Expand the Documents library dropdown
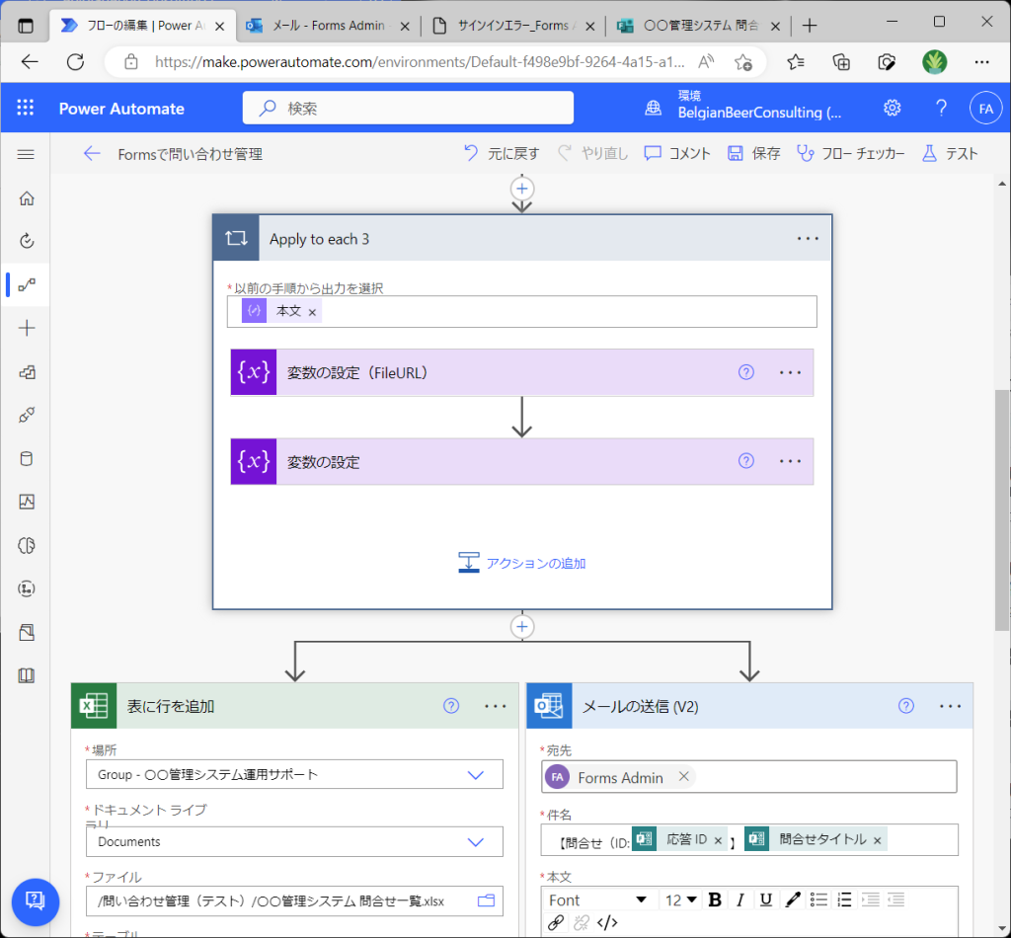 [x=475, y=842]
